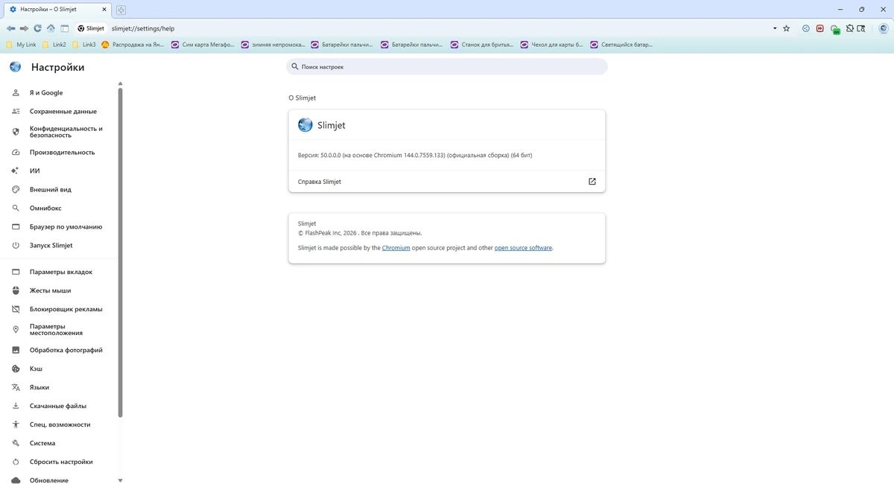Open Производительность settings section
894x484 pixels.
tap(60, 153)
